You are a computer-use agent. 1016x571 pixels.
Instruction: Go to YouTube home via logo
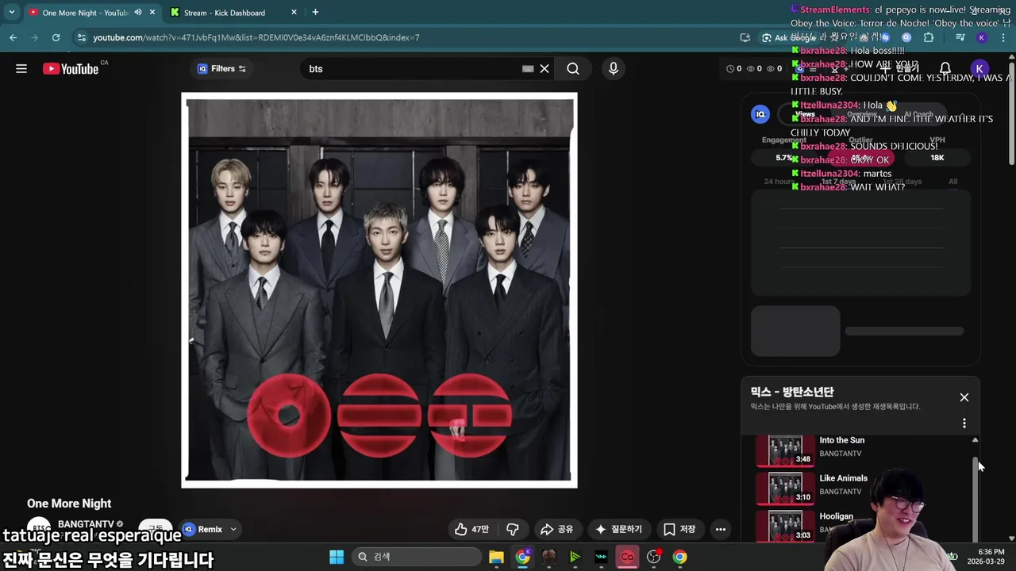pos(71,69)
